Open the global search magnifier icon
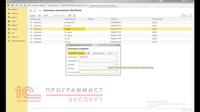 21,5
